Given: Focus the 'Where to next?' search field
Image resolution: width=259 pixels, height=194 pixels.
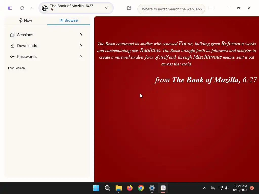Looking at the screenshot, I should 171,9.
